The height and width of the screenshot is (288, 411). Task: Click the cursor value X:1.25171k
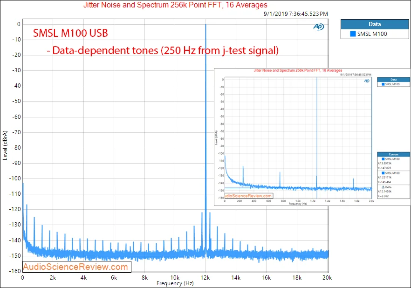coord(384,178)
